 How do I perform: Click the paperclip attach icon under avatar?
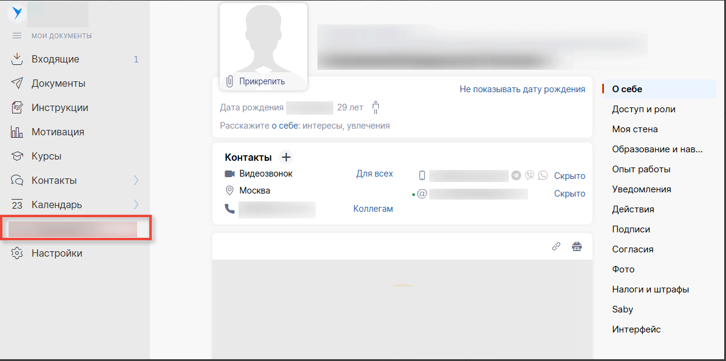[x=230, y=81]
